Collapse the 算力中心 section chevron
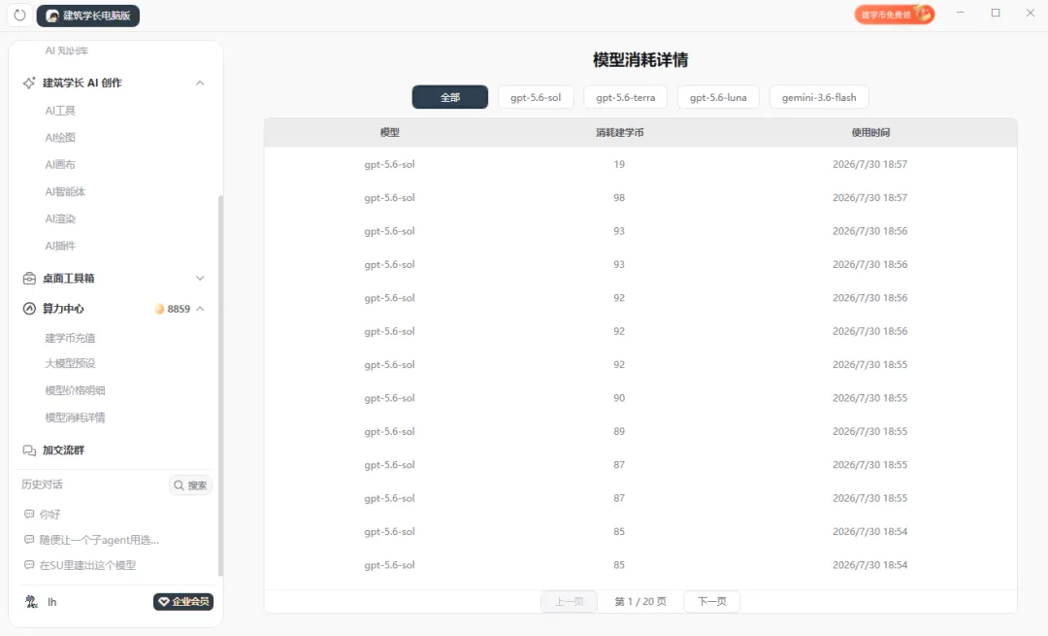 pos(200,309)
